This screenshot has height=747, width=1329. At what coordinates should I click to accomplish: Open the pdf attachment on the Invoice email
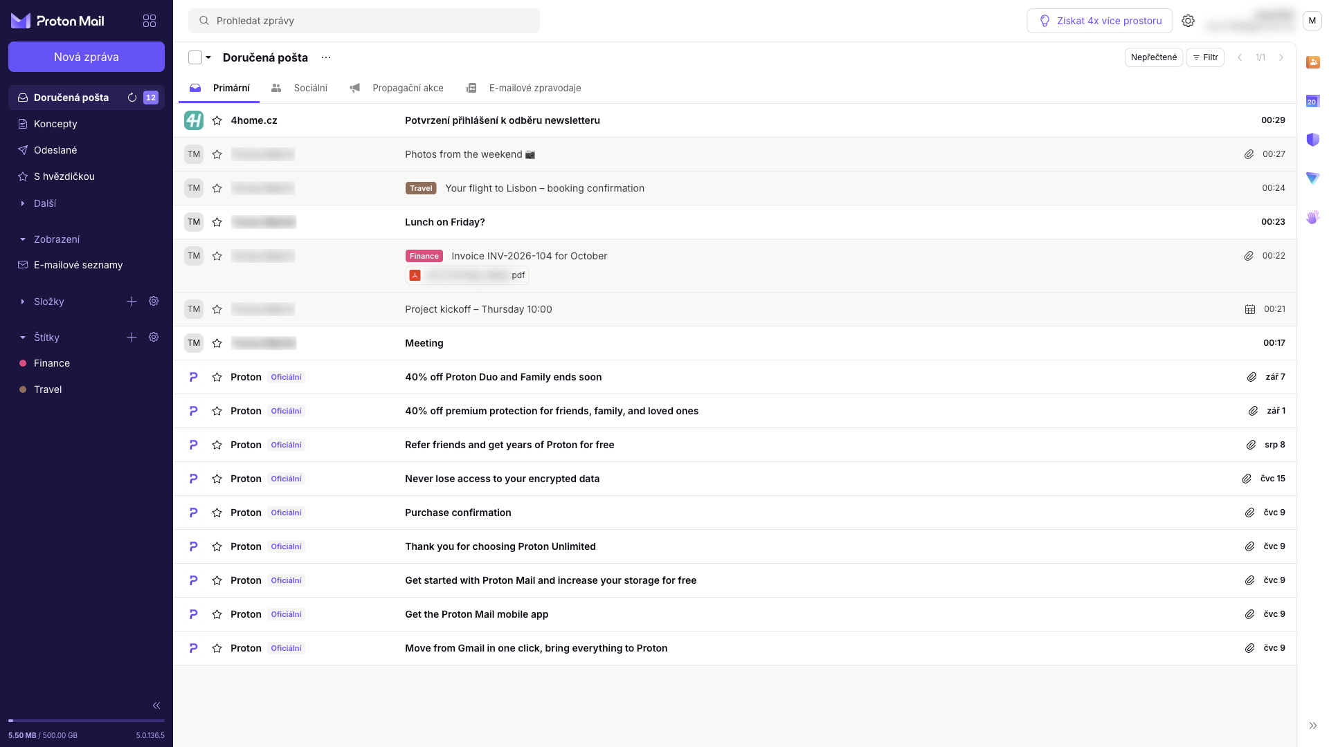click(467, 275)
